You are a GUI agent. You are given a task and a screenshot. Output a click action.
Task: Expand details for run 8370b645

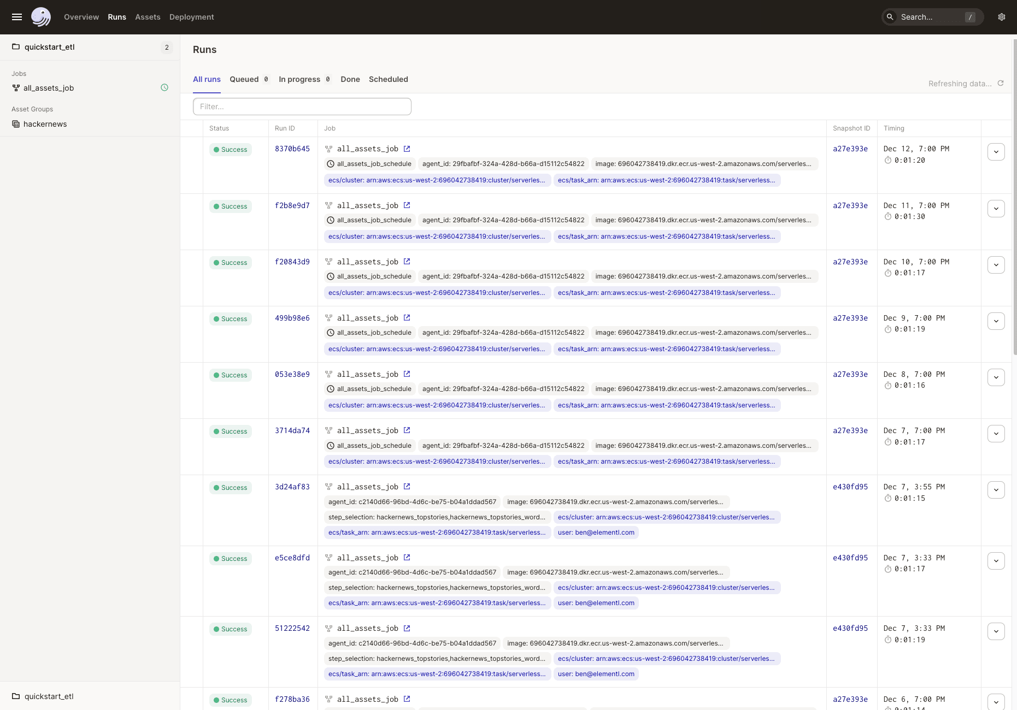point(996,152)
